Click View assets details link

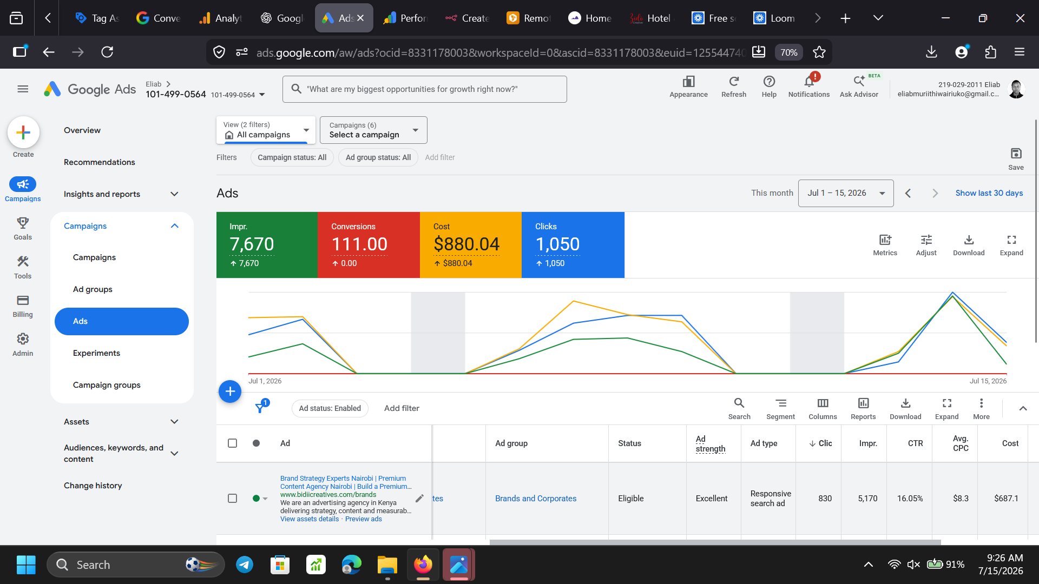(310, 519)
